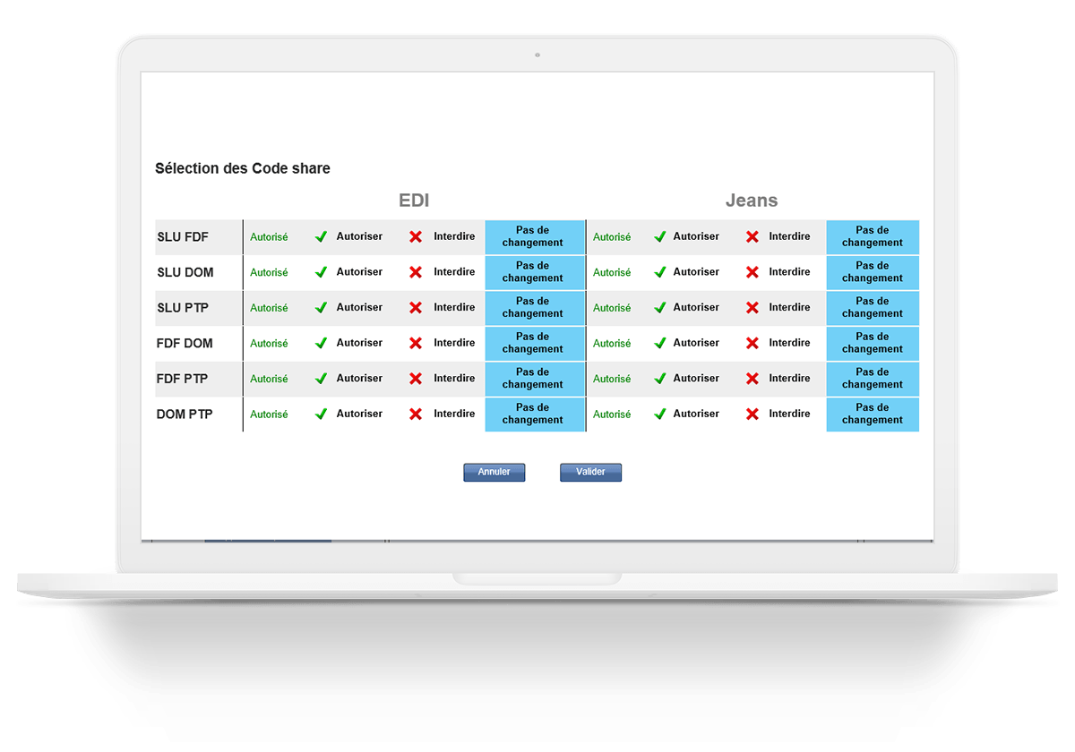Select Pas de changement for SLU FDF Jeans

[873, 236]
